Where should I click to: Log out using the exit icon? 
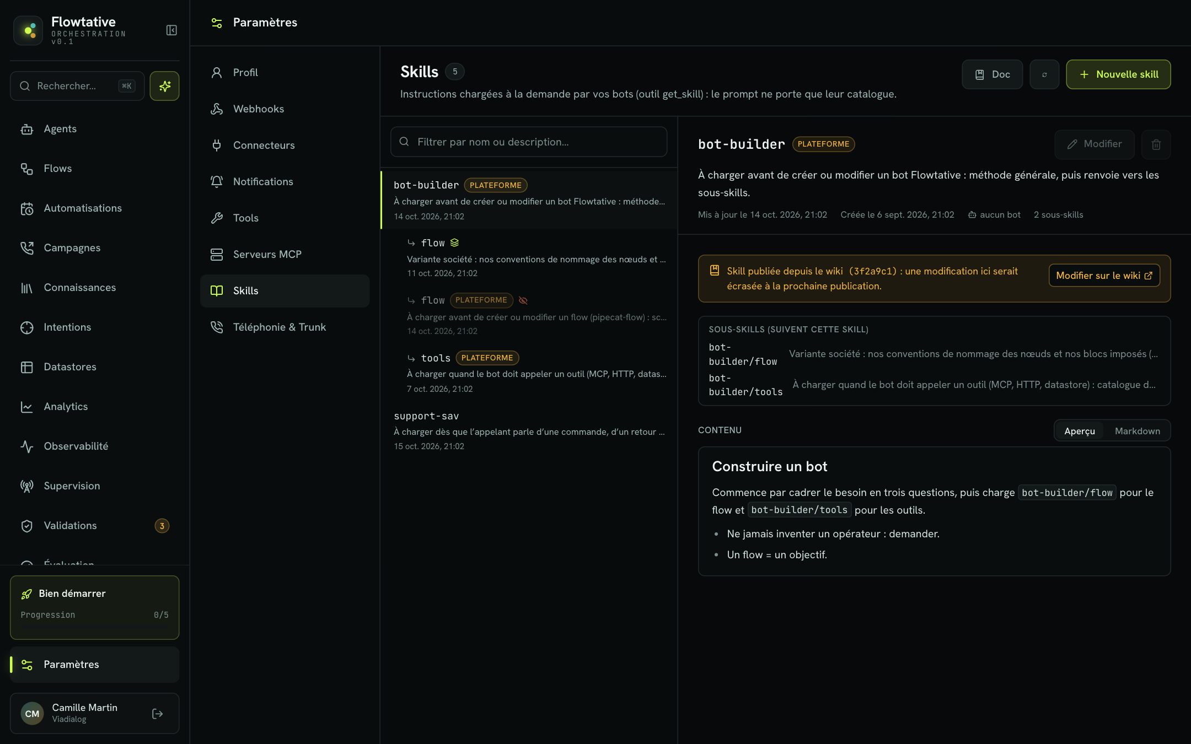tap(157, 714)
